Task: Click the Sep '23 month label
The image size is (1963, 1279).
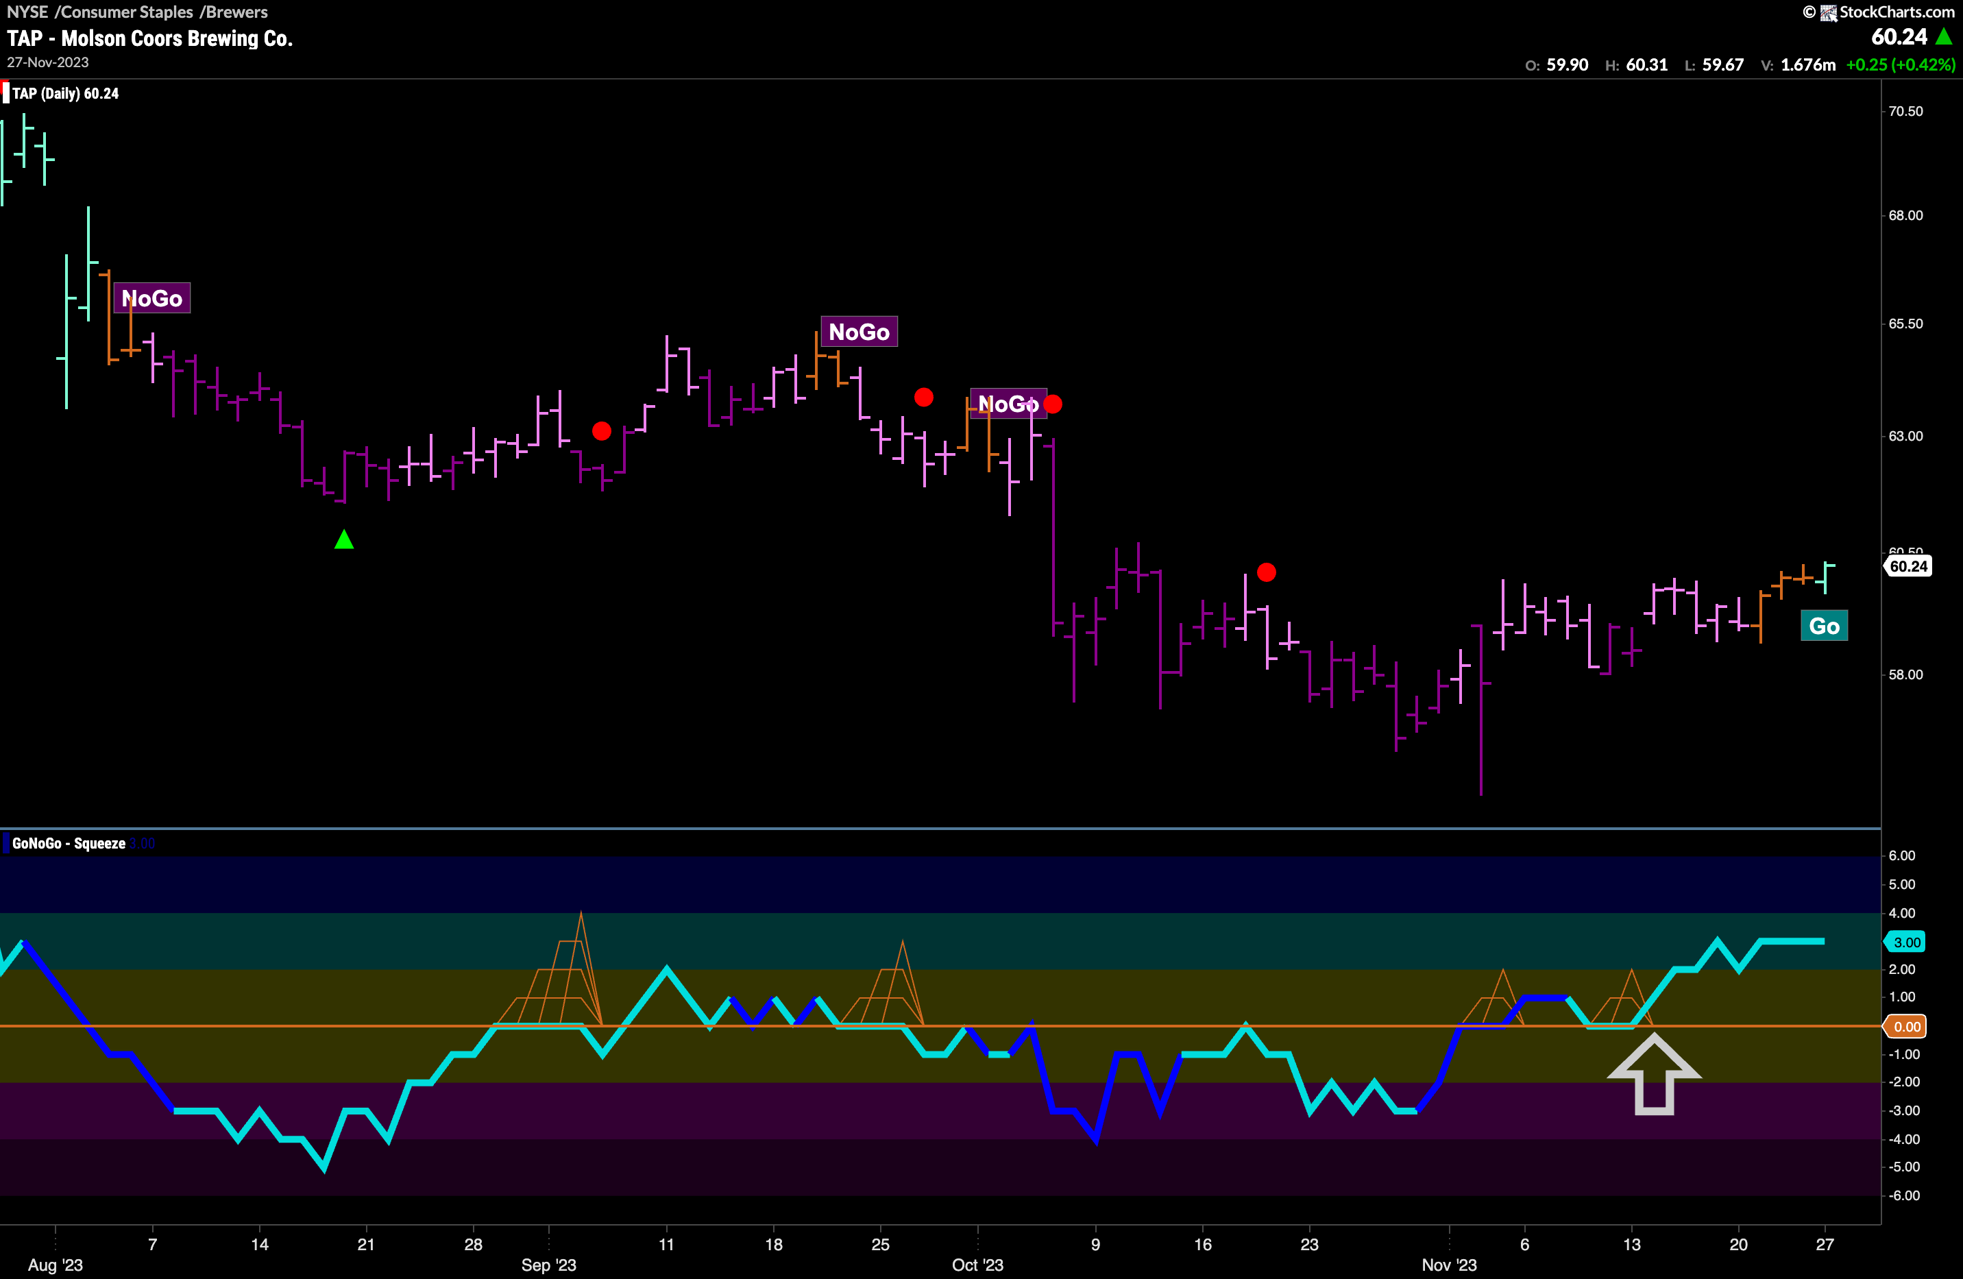Action: click(548, 1265)
